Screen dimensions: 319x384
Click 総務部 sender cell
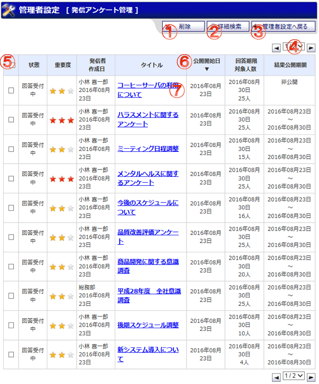[x=87, y=287]
